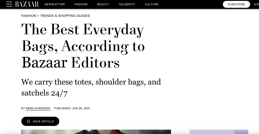259x134 pixels.
Task: Open the Beauty nav item
Action: point(103,5)
